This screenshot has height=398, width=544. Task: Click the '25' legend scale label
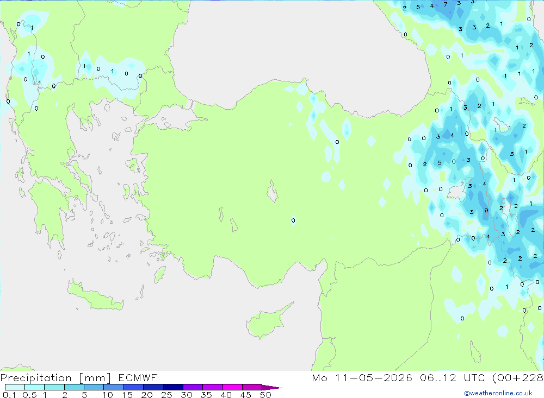166,395
